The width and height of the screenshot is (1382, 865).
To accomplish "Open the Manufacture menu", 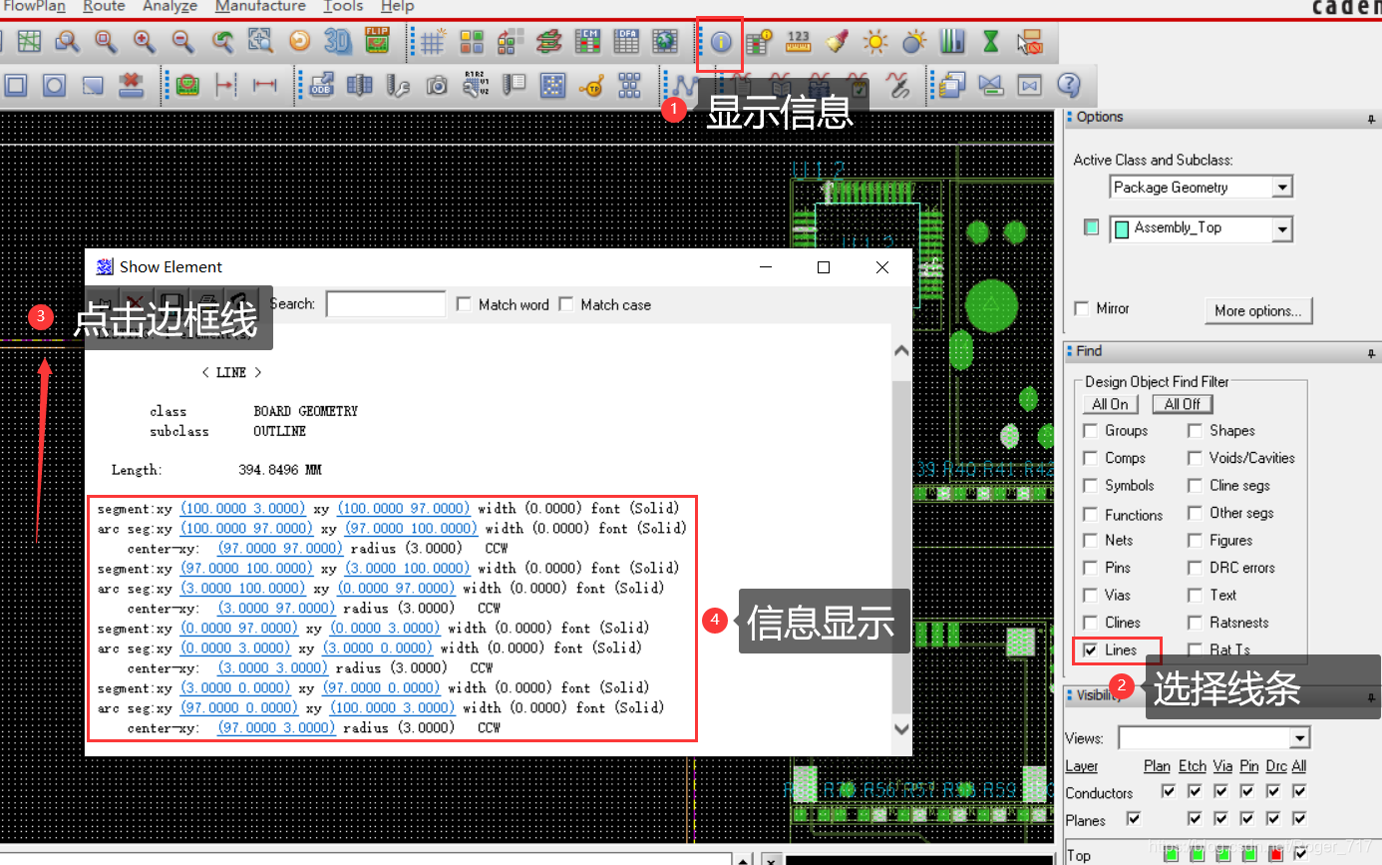I will pyautogui.click(x=260, y=7).
